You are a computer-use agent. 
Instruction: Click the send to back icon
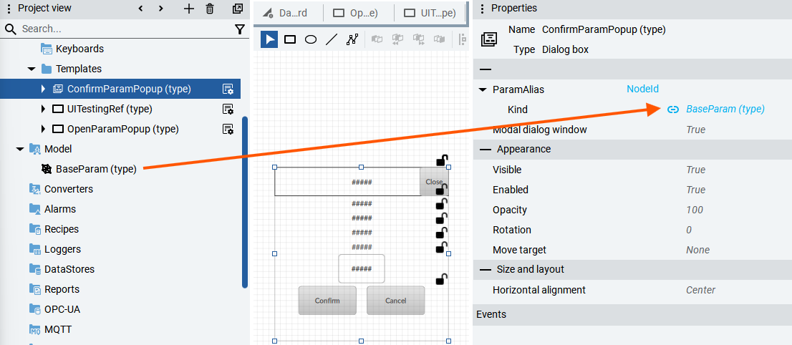[439, 39]
